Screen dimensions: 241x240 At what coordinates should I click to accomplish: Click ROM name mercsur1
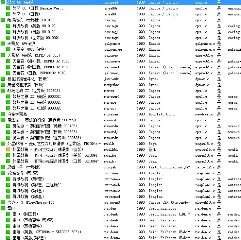pos(112,97)
